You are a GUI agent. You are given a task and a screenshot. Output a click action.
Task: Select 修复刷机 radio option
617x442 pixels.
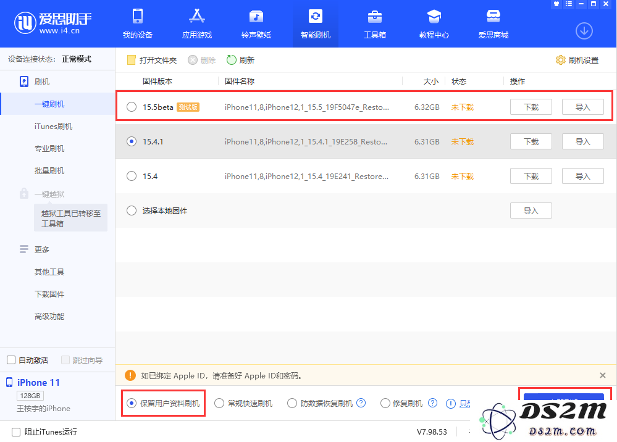pos(385,403)
